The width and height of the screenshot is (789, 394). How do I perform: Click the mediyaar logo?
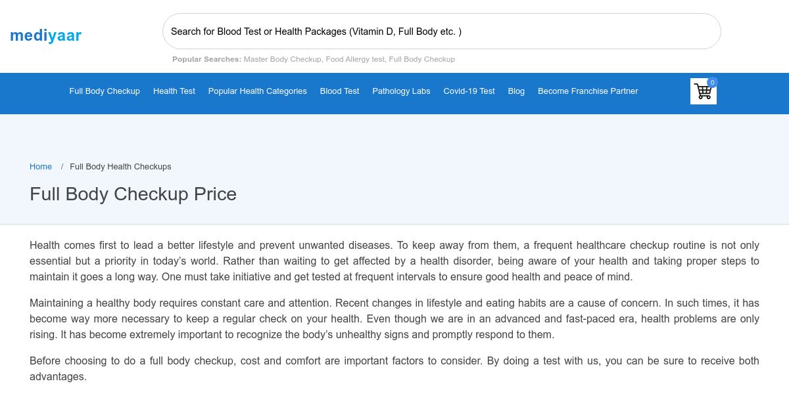tap(46, 35)
